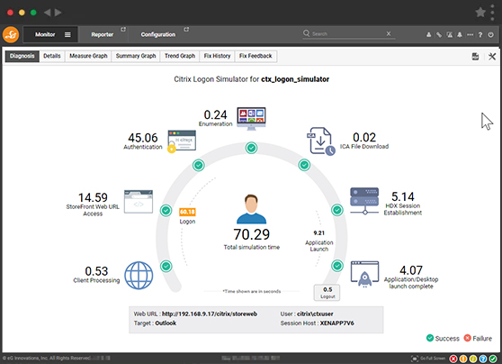Click the link/tag icon in header

439,34
